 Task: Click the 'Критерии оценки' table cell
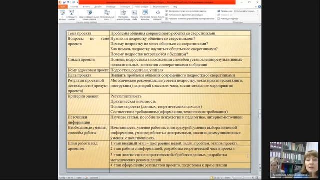[88, 104]
